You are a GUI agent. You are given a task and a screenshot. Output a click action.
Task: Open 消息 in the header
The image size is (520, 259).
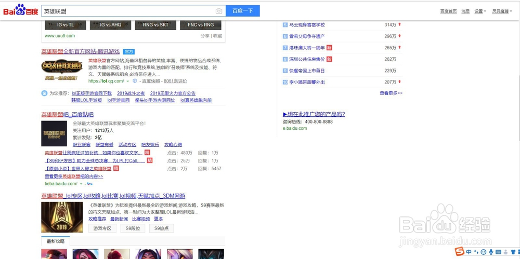pos(465,11)
